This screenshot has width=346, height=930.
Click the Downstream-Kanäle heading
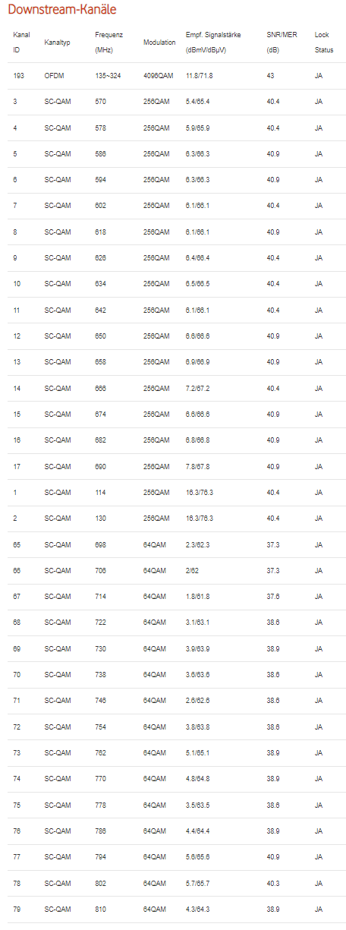[x=62, y=10]
